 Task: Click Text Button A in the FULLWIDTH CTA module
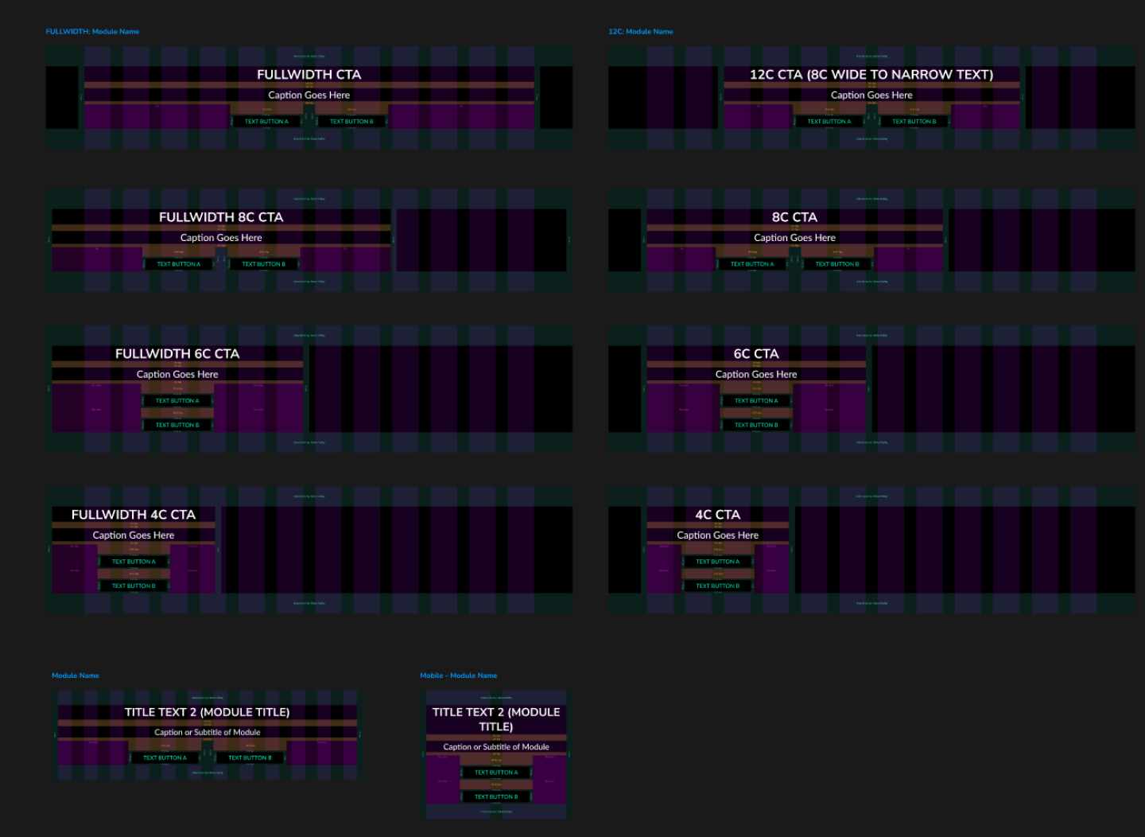click(266, 122)
